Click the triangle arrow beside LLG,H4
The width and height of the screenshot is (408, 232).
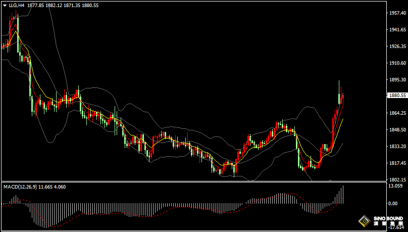click(x=5, y=5)
